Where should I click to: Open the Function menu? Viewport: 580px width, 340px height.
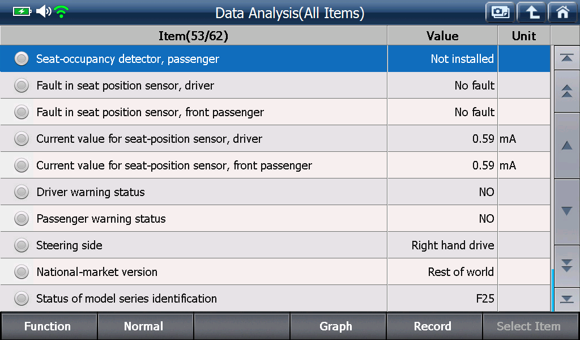click(48, 326)
